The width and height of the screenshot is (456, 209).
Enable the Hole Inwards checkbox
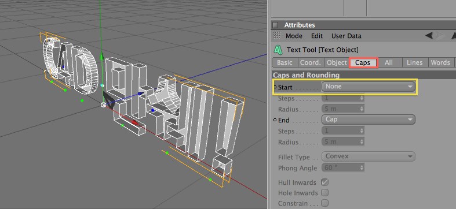[325, 192]
